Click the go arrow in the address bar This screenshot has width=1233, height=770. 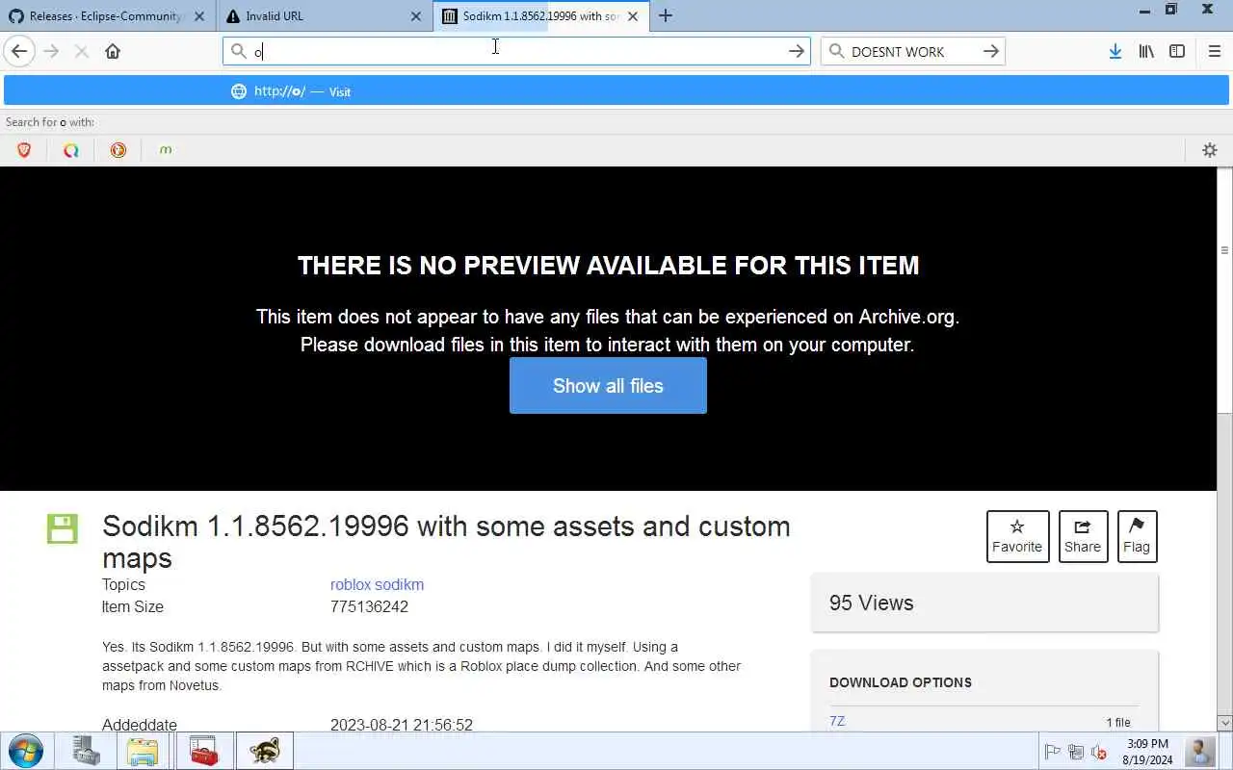tap(796, 51)
